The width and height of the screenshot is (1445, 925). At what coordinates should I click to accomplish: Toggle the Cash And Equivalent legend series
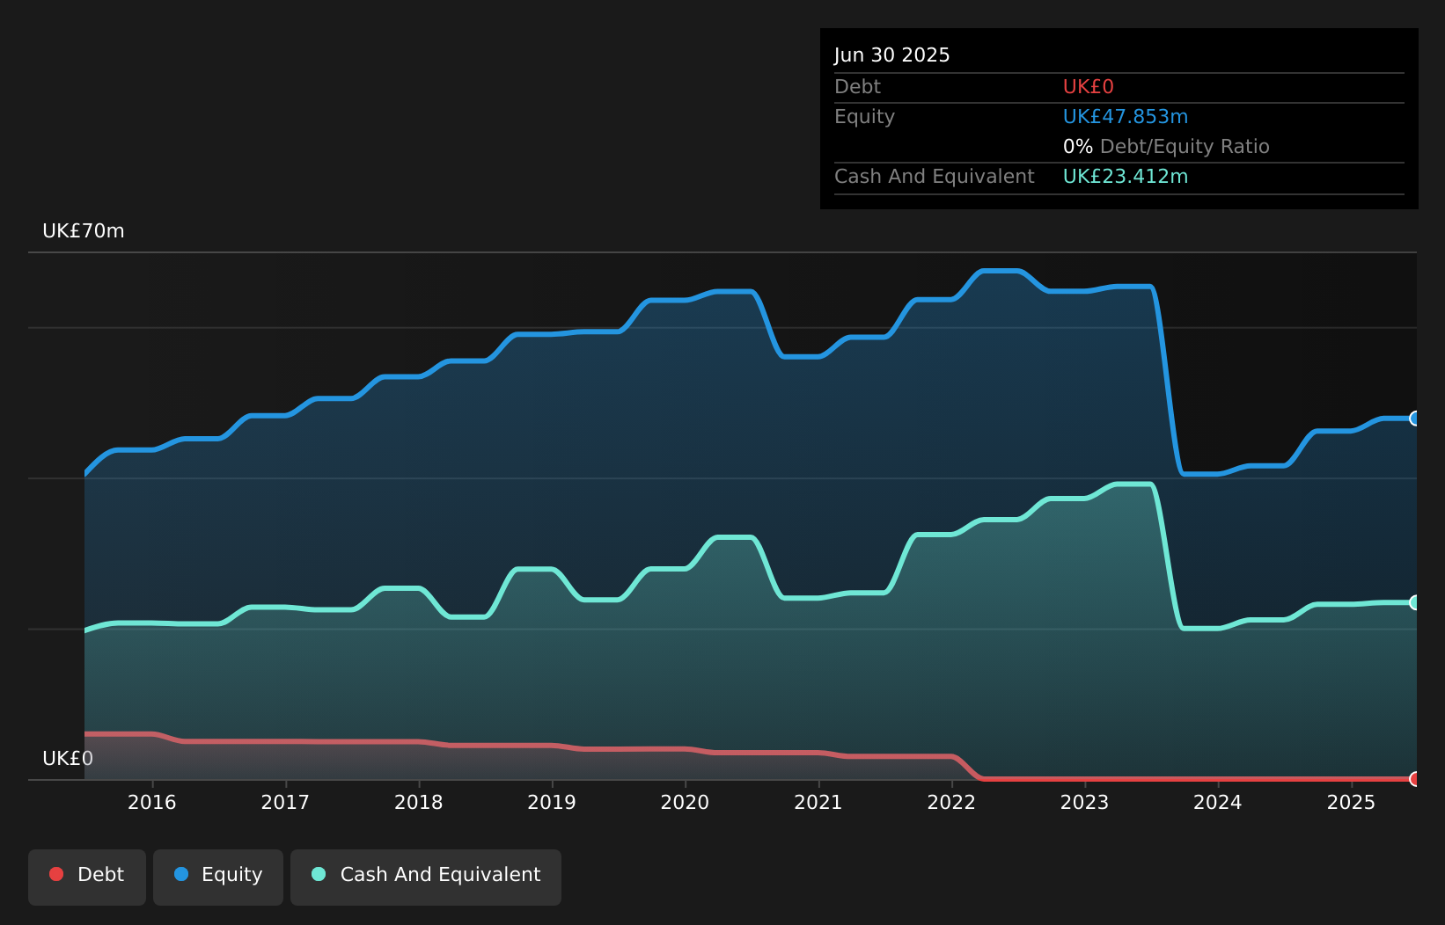pos(426,877)
